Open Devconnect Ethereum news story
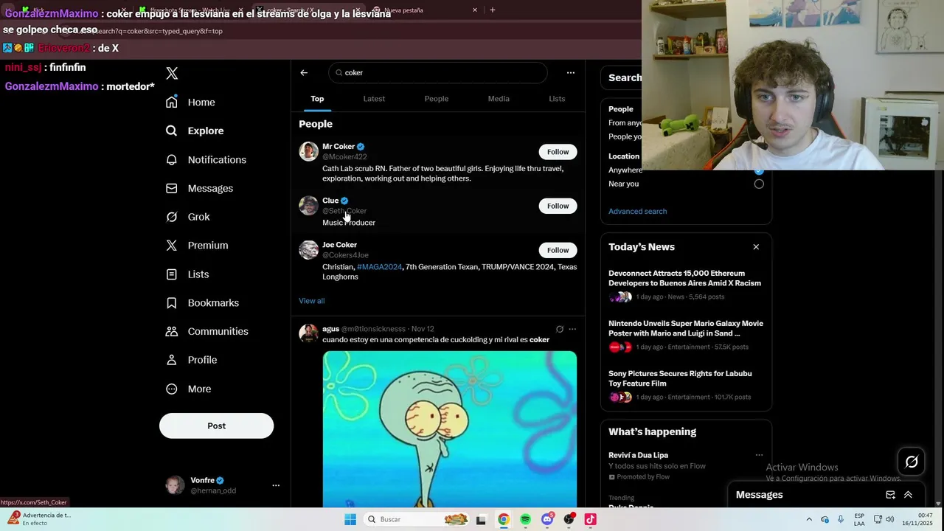 coord(686,285)
